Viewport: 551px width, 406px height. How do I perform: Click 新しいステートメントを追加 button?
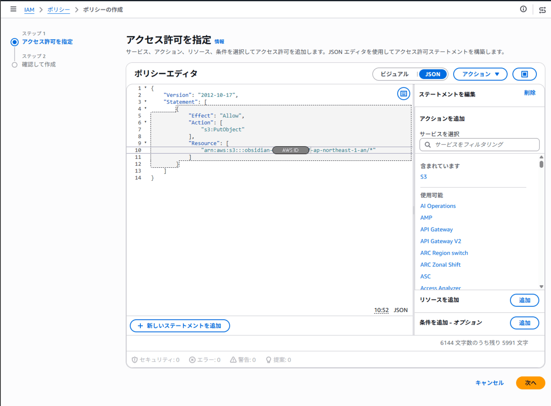180,326
